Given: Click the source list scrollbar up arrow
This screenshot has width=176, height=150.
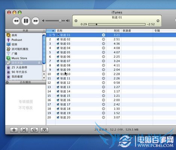Looking at the screenshot, I should coord(44,74).
